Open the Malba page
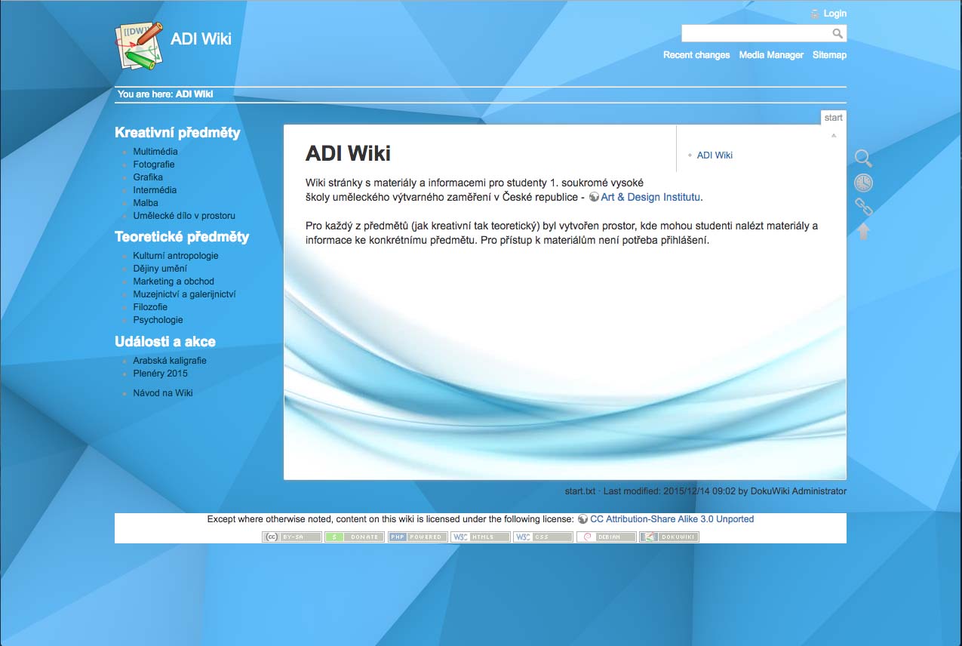 [x=146, y=203]
